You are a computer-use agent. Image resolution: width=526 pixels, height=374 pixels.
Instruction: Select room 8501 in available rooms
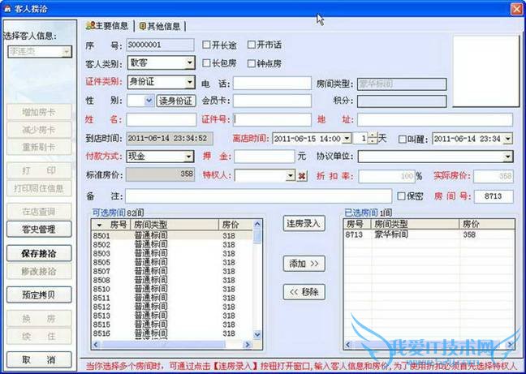point(172,235)
